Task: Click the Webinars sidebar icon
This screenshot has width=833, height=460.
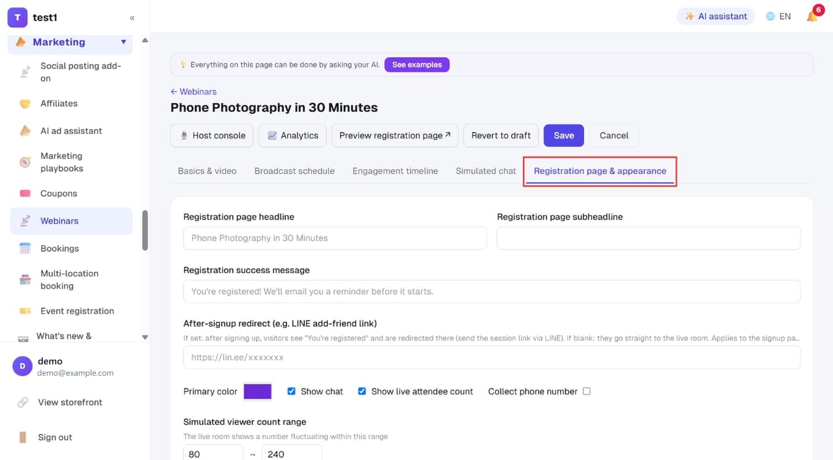Action: (25, 221)
